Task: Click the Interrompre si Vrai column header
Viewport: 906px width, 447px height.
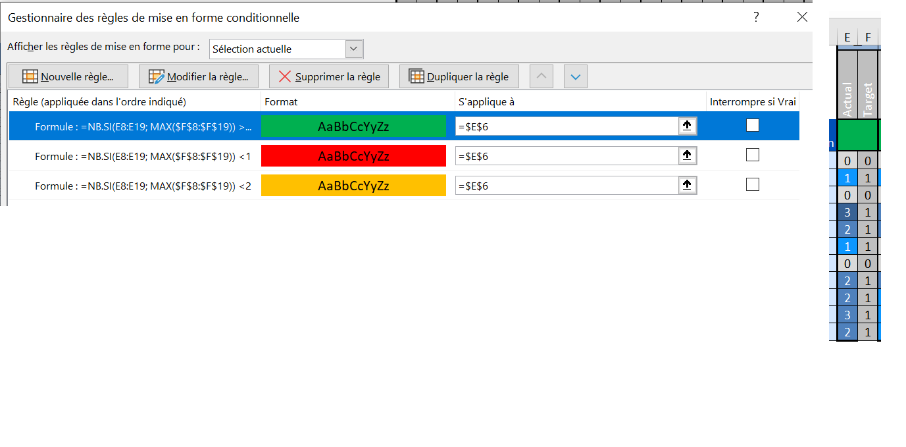Action: pos(752,102)
